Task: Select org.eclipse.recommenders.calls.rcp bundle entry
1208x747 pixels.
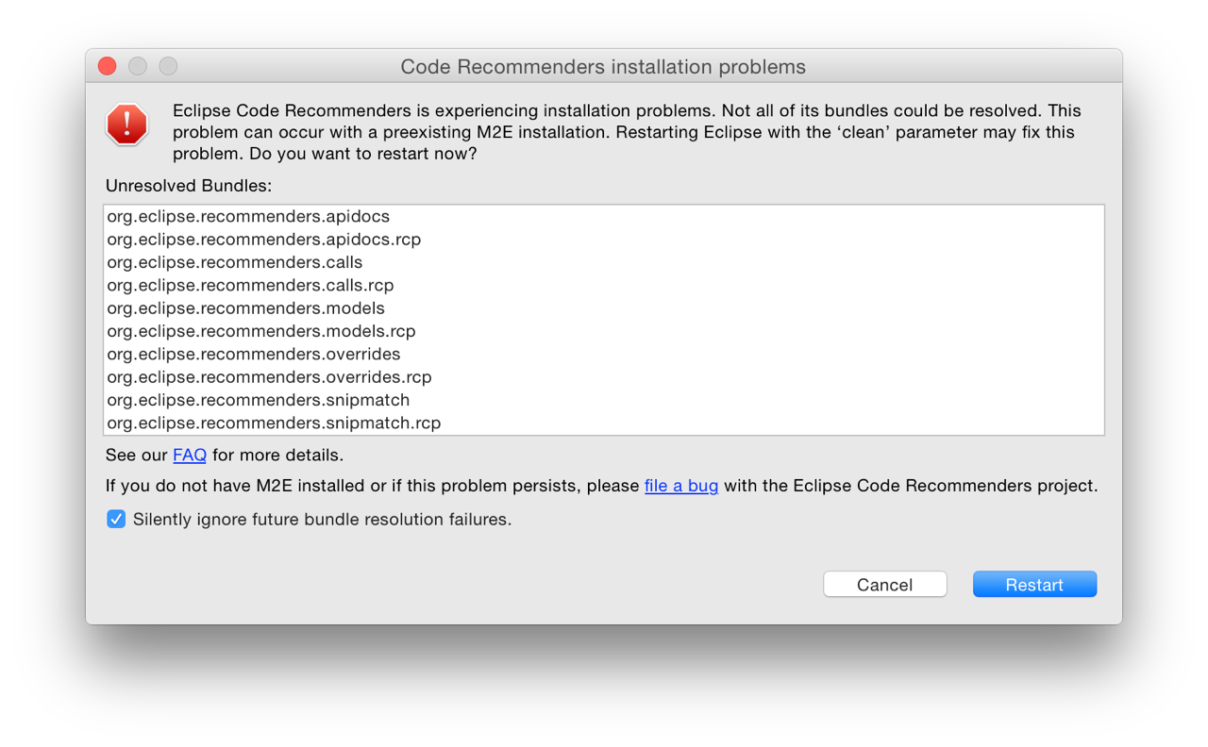Action: (x=604, y=285)
